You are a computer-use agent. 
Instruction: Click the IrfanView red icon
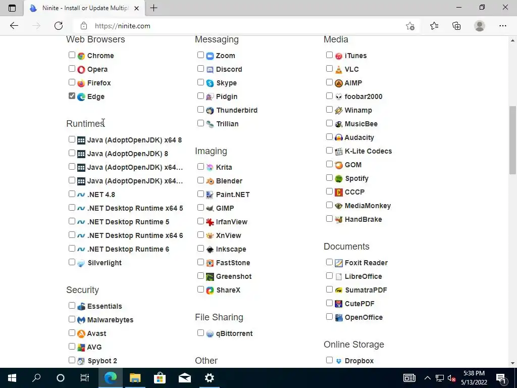pos(210,222)
